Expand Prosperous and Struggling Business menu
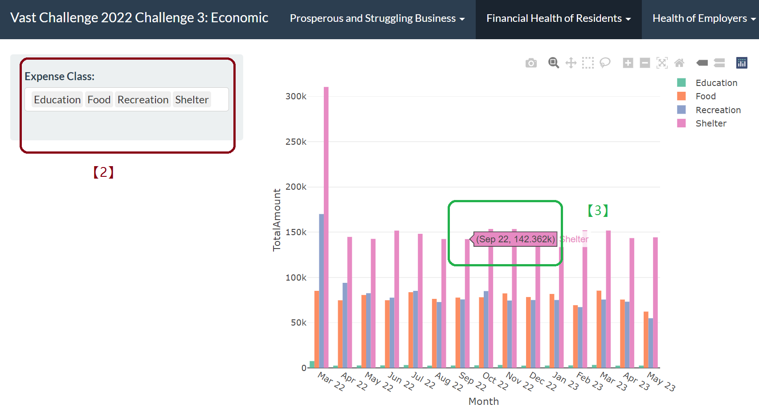Viewport: 759px width, 412px height. pyautogui.click(x=377, y=19)
